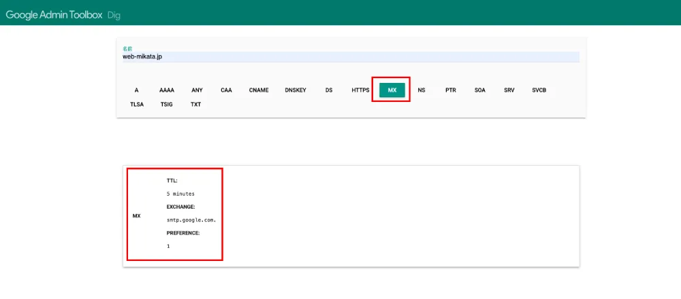Click the highlighted MX record button
This screenshot has height=299, width=681.
tap(392, 90)
